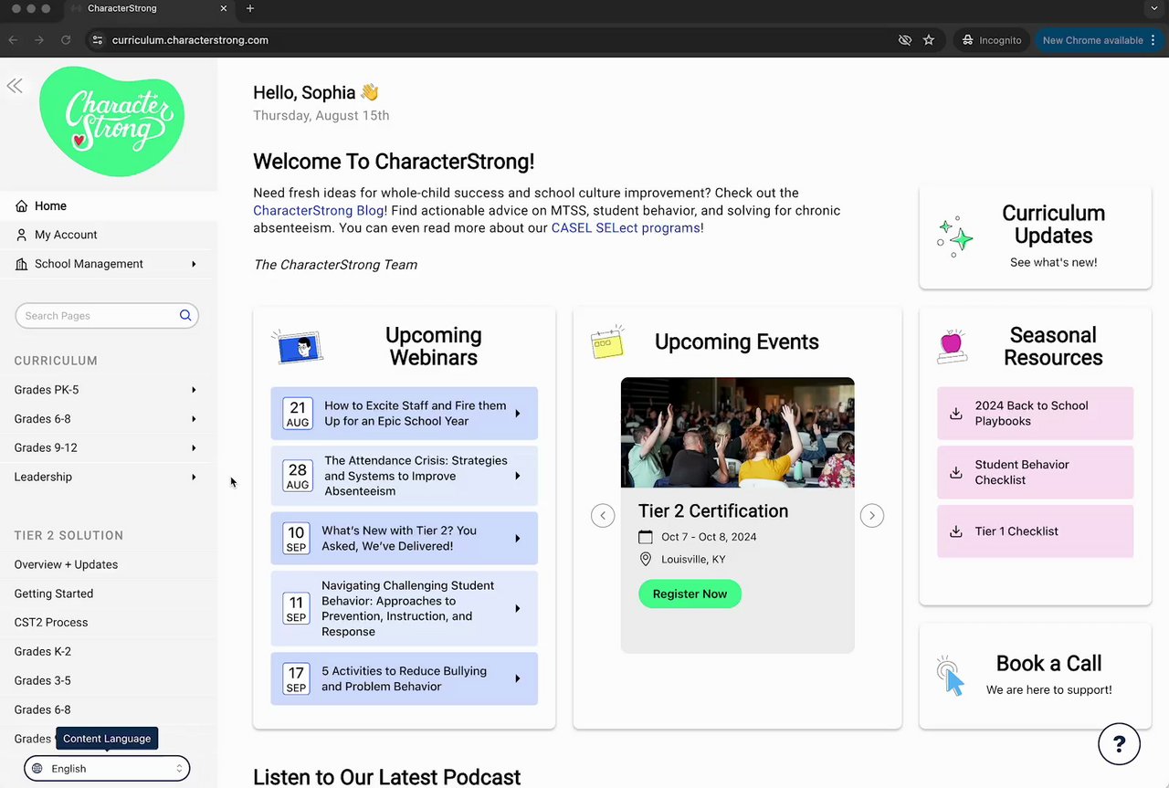Image resolution: width=1169 pixels, height=788 pixels.
Task: Go to Home in the sidebar
Action: click(x=109, y=206)
